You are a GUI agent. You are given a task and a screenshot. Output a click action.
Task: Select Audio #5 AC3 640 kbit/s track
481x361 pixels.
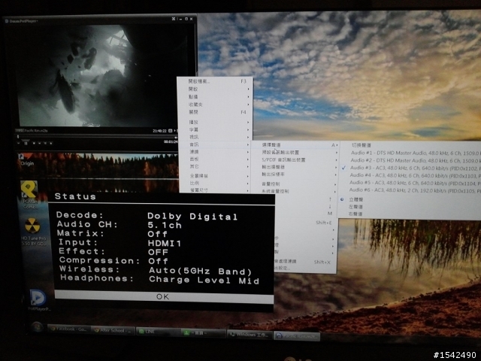[x=410, y=183]
